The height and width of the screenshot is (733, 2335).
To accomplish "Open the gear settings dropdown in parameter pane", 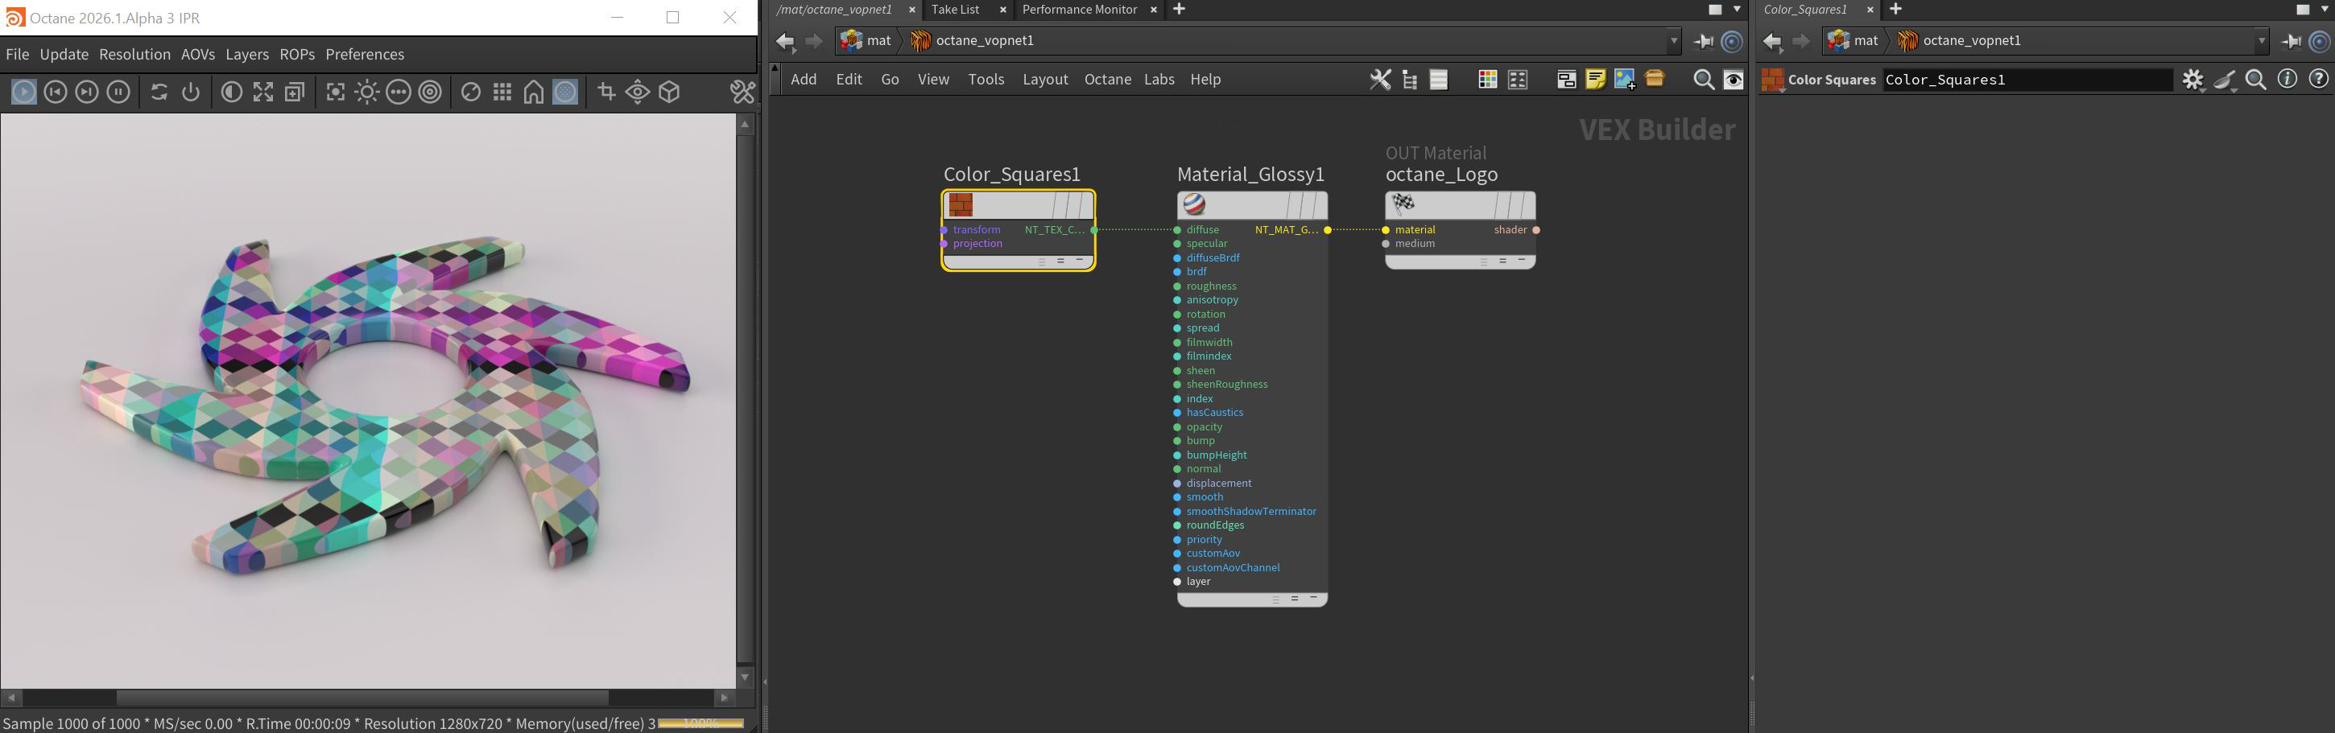I will coord(2192,80).
